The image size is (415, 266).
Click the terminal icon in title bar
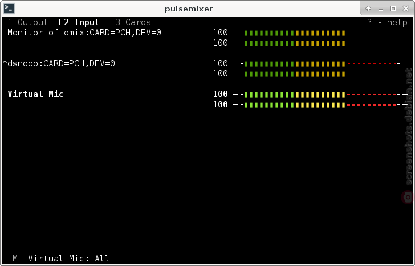(9, 9)
